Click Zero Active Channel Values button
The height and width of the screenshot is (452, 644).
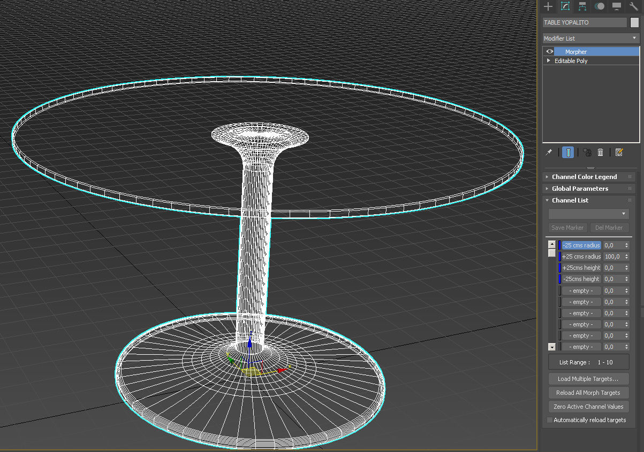coord(589,407)
